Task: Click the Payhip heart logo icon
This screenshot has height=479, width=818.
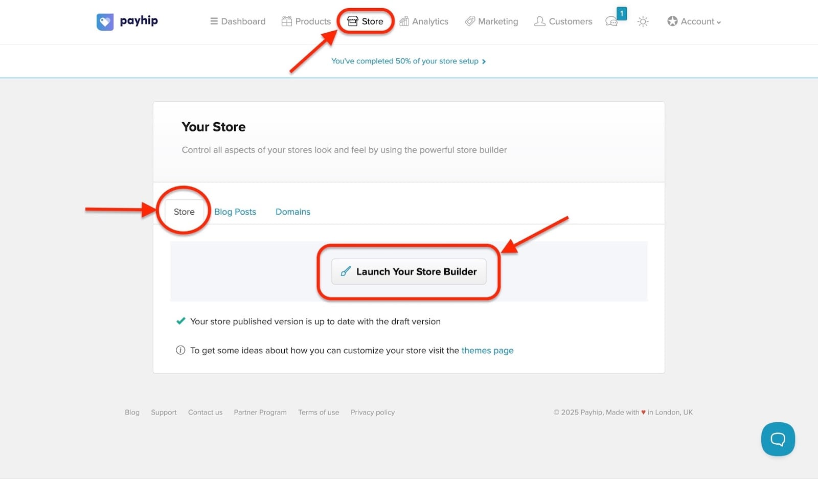Action: [105, 22]
